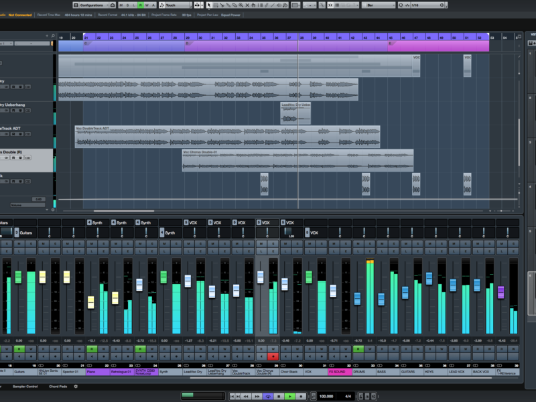This screenshot has height=402, width=536.
Task: Click the Voc DoubleTrack ADT audio clip
Action: click(227, 137)
